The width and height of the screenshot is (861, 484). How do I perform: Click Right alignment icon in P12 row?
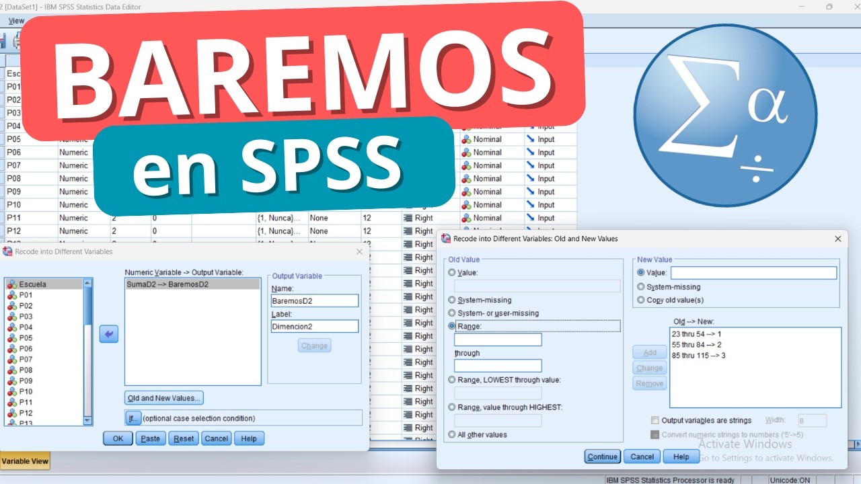click(x=407, y=231)
